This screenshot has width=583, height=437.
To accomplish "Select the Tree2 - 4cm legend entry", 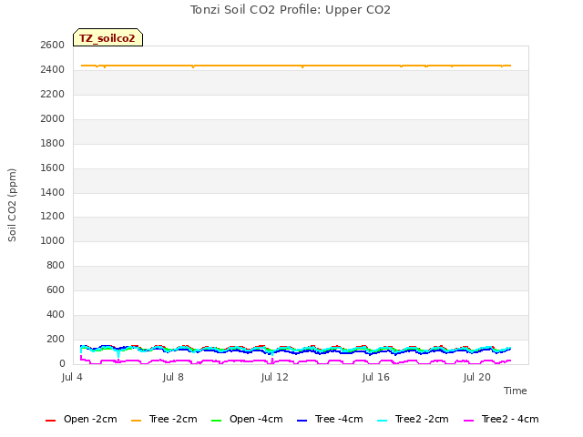I will [501, 419].
